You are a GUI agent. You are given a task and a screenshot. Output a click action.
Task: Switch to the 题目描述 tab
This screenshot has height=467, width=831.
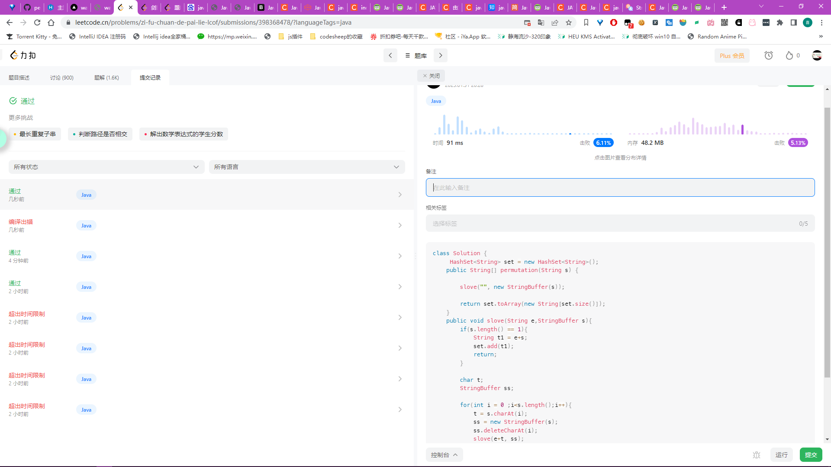point(19,78)
